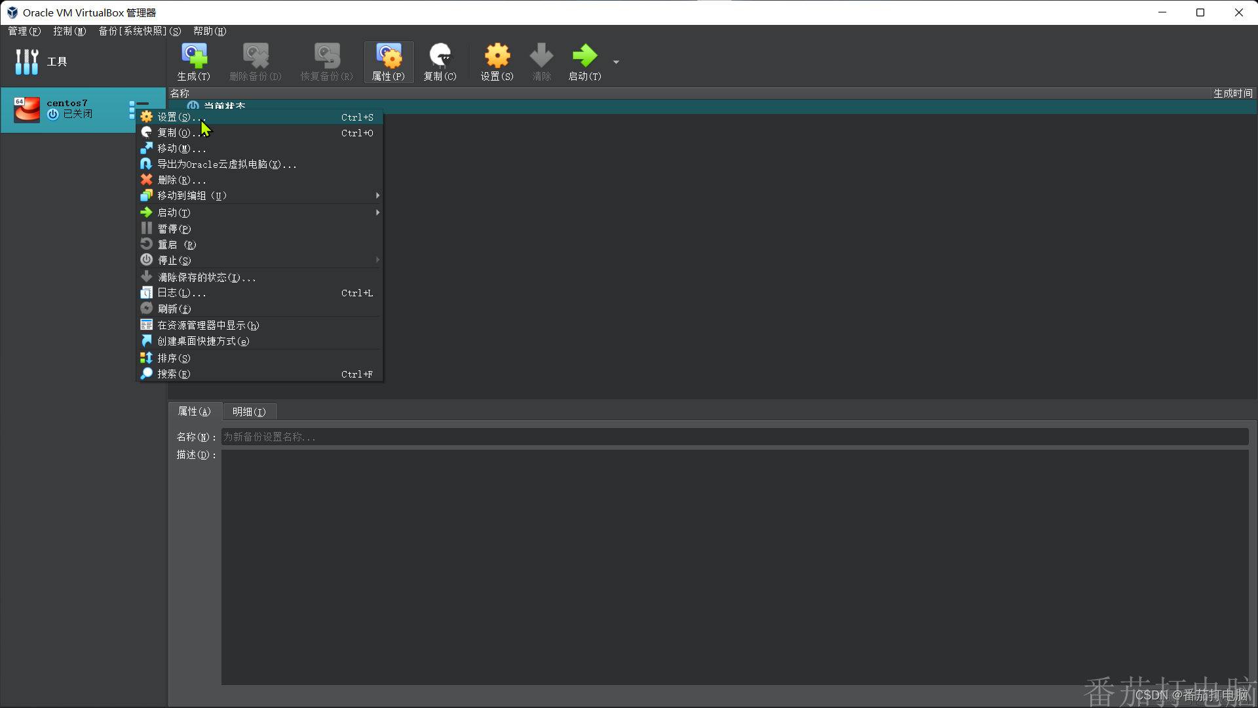Open the 管理(F) menu in menu bar
The image size is (1258, 708).
(x=24, y=31)
